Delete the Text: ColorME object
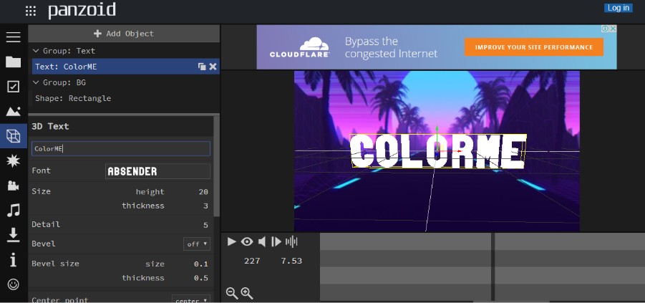 (x=213, y=67)
